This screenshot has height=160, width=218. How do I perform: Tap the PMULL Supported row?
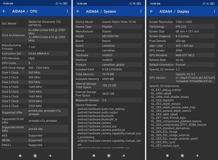pyautogui.click(x=35, y=145)
